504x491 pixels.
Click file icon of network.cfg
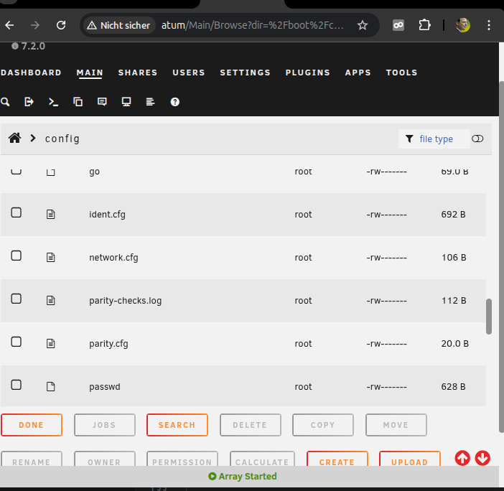pyautogui.click(x=51, y=257)
